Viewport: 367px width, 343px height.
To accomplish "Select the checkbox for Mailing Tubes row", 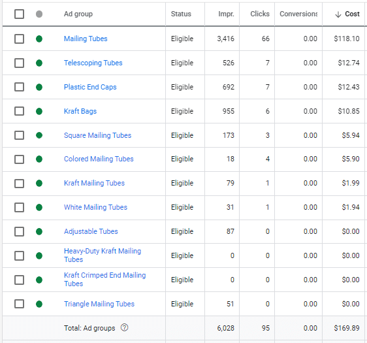I will 19,39.
